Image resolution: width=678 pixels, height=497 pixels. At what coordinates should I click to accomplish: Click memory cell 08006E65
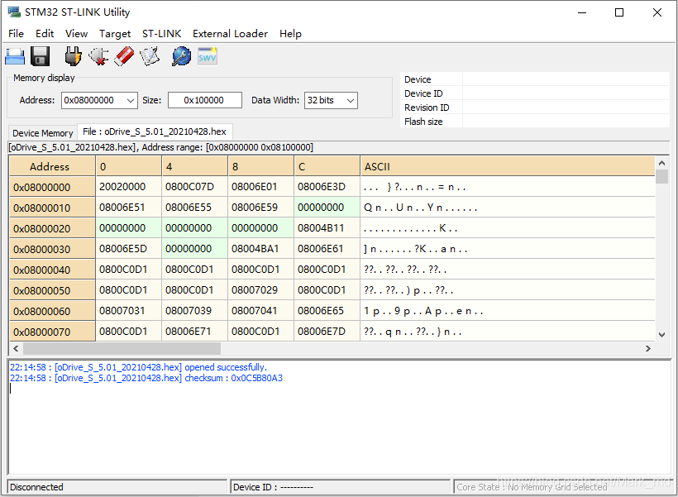[x=327, y=311]
